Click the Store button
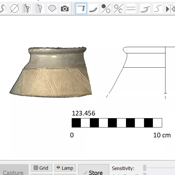The width and height of the screenshot is (175, 175). click(94, 170)
